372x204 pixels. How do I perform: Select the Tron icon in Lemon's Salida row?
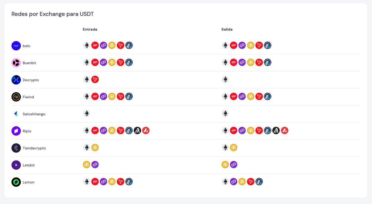tap(250, 181)
